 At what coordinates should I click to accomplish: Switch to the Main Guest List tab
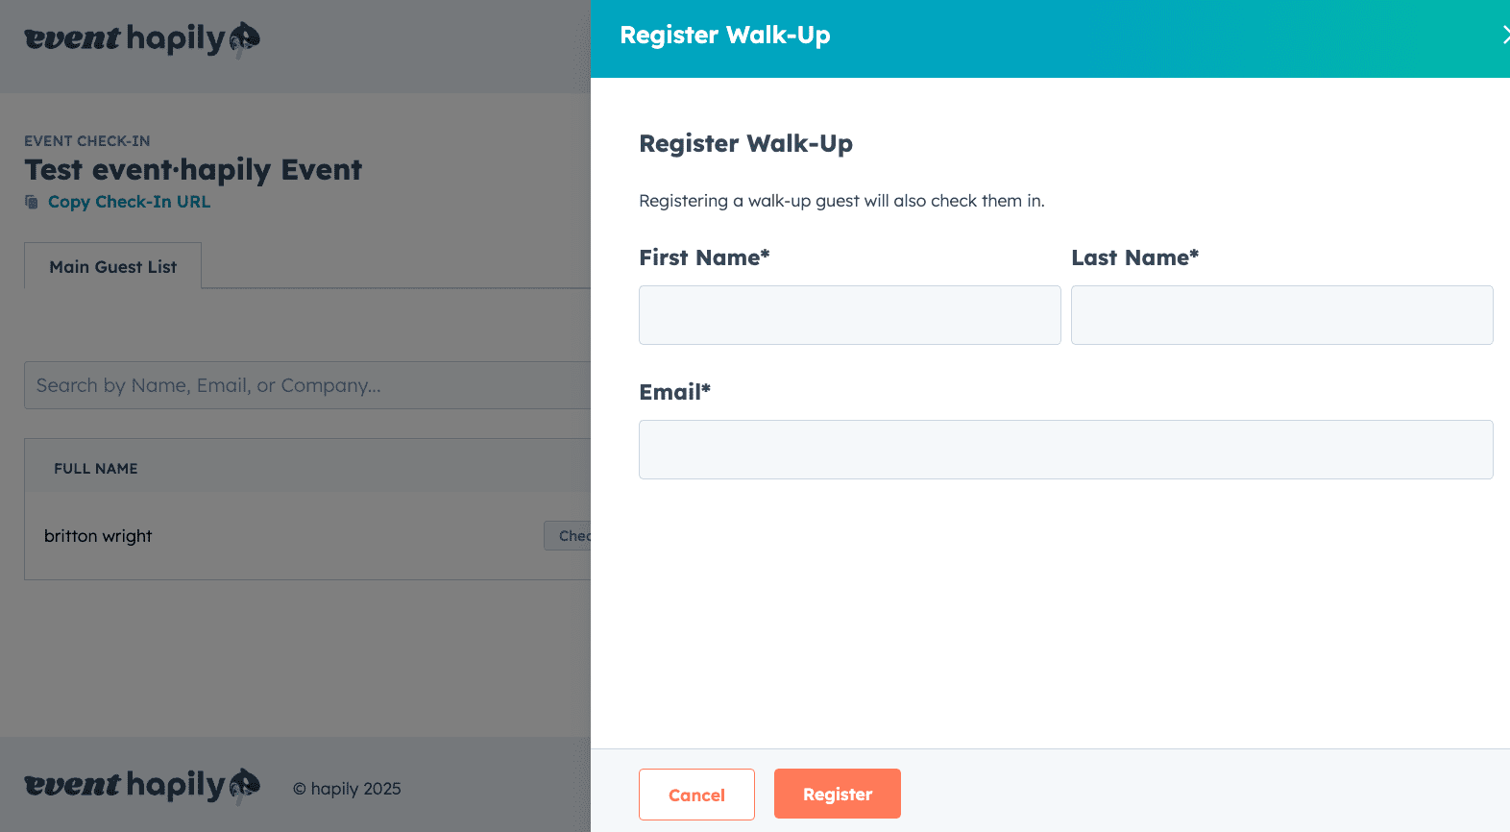(x=113, y=267)
